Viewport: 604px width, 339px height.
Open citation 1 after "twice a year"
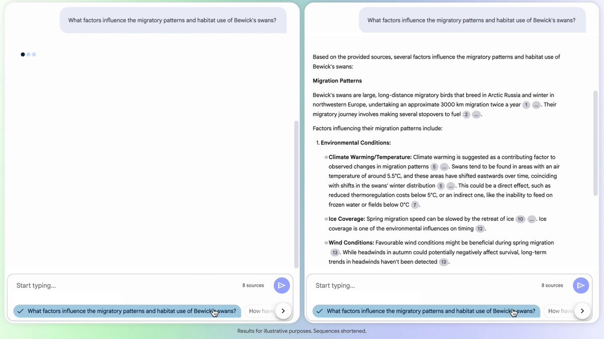[526, 105]
